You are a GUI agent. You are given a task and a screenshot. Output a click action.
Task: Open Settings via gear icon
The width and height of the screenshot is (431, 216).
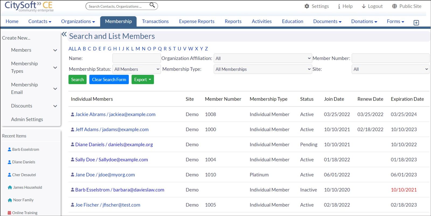(307, 6)
